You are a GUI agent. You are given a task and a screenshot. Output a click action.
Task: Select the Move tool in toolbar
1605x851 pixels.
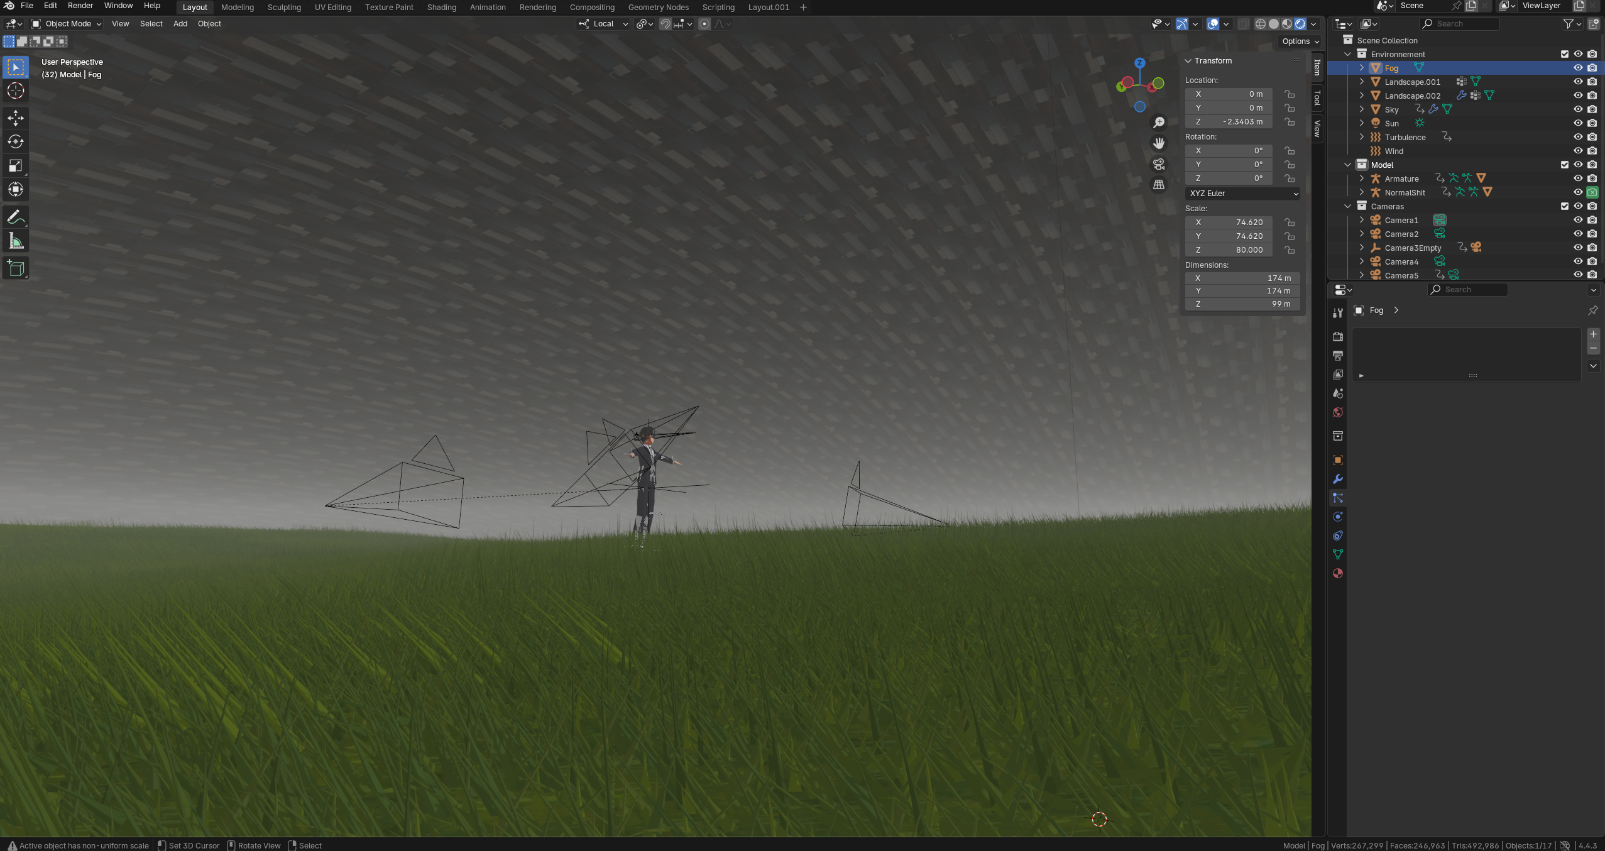pyautogui.click(x=16, y=118)
